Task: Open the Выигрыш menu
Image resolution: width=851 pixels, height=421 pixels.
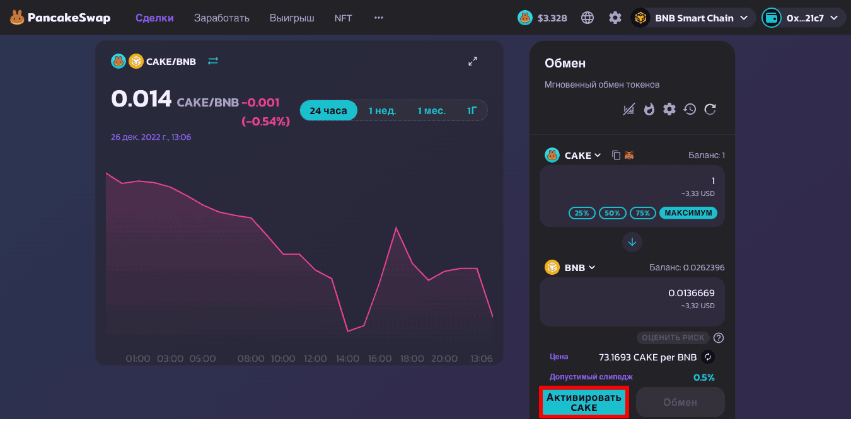Action: coord(292,18)
